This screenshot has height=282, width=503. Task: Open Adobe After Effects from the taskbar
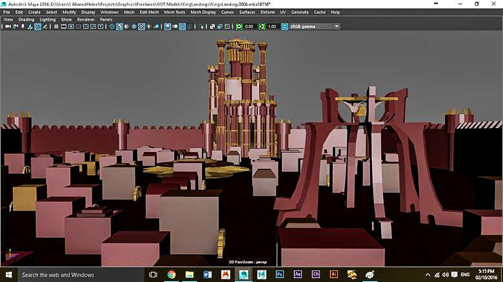coord(299,275)
